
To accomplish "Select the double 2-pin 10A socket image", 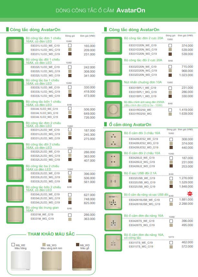I will 113,160.
